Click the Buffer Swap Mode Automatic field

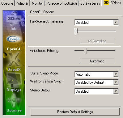point(96,74)
